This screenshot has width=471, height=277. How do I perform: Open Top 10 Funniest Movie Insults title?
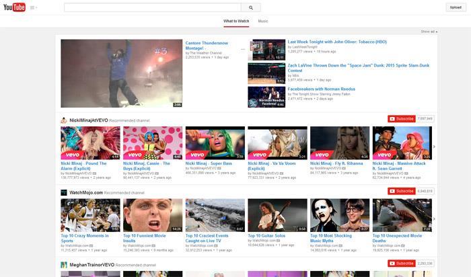[x=145, y=238]
